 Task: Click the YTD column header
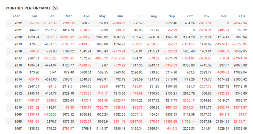pyautogui.click(x=241, y=16)
